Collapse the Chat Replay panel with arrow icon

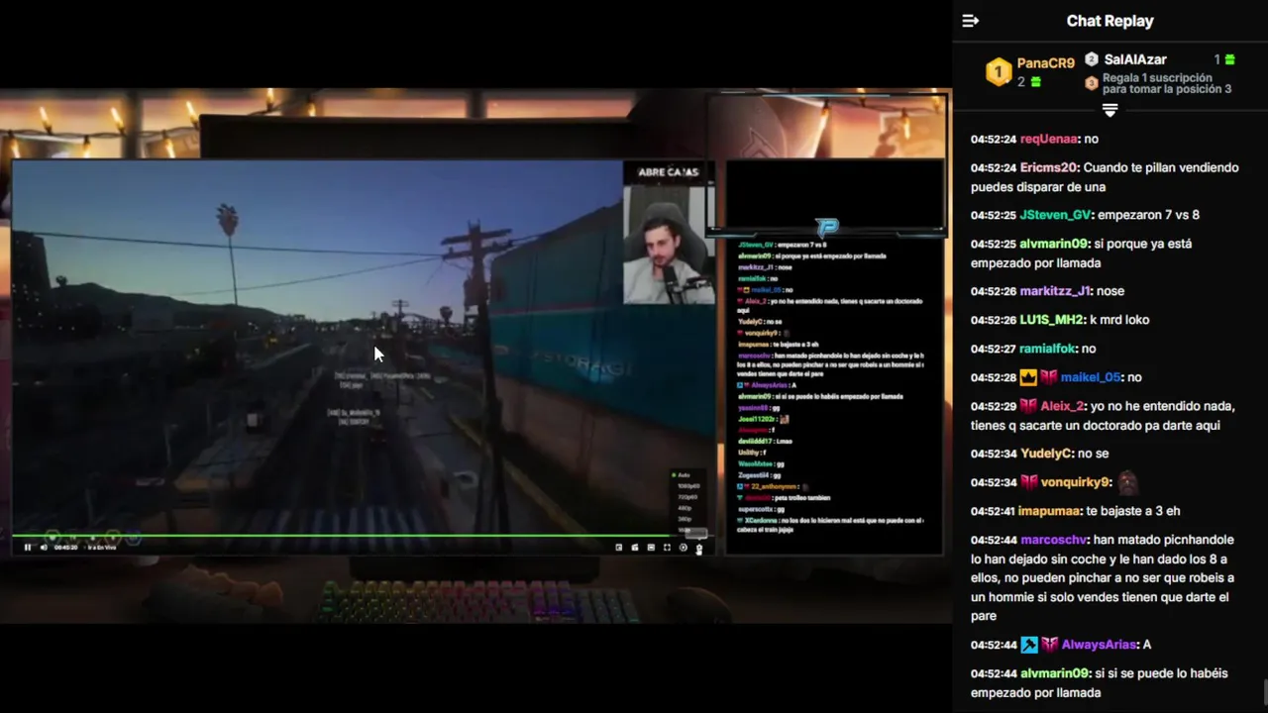coord(971,21)
